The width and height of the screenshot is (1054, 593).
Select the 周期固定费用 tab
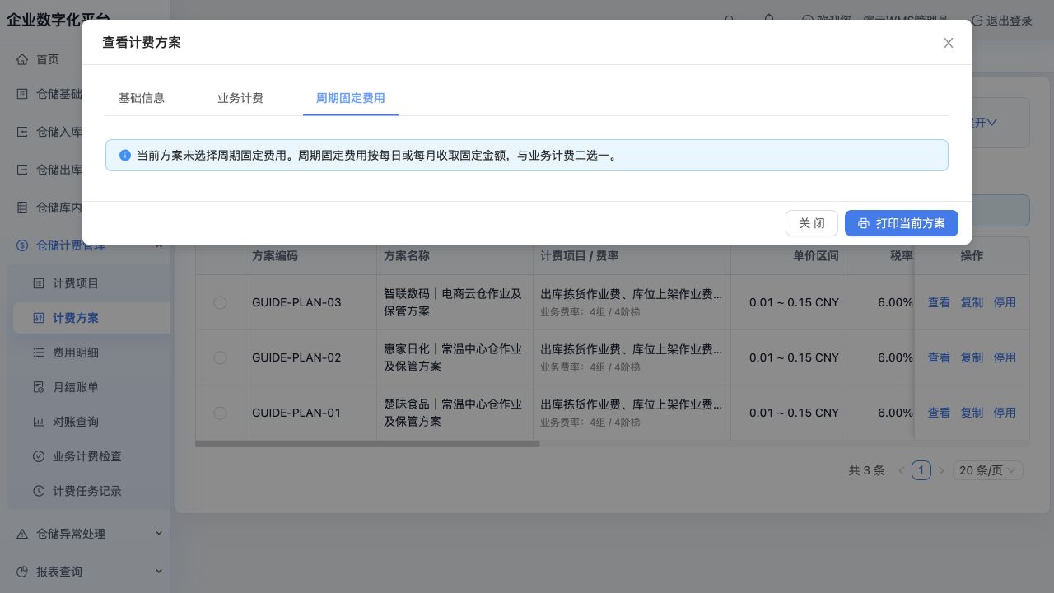click(351, 98)
